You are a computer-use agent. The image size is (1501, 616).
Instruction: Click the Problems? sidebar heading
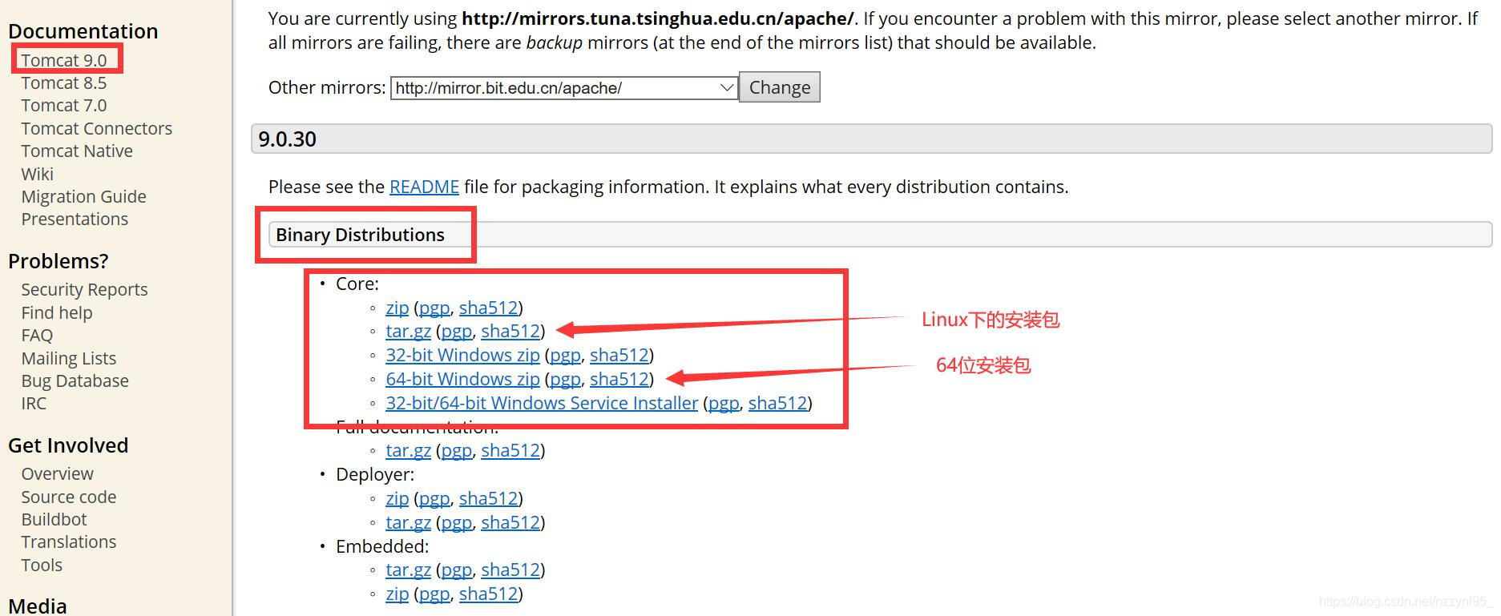pos(58,261)
